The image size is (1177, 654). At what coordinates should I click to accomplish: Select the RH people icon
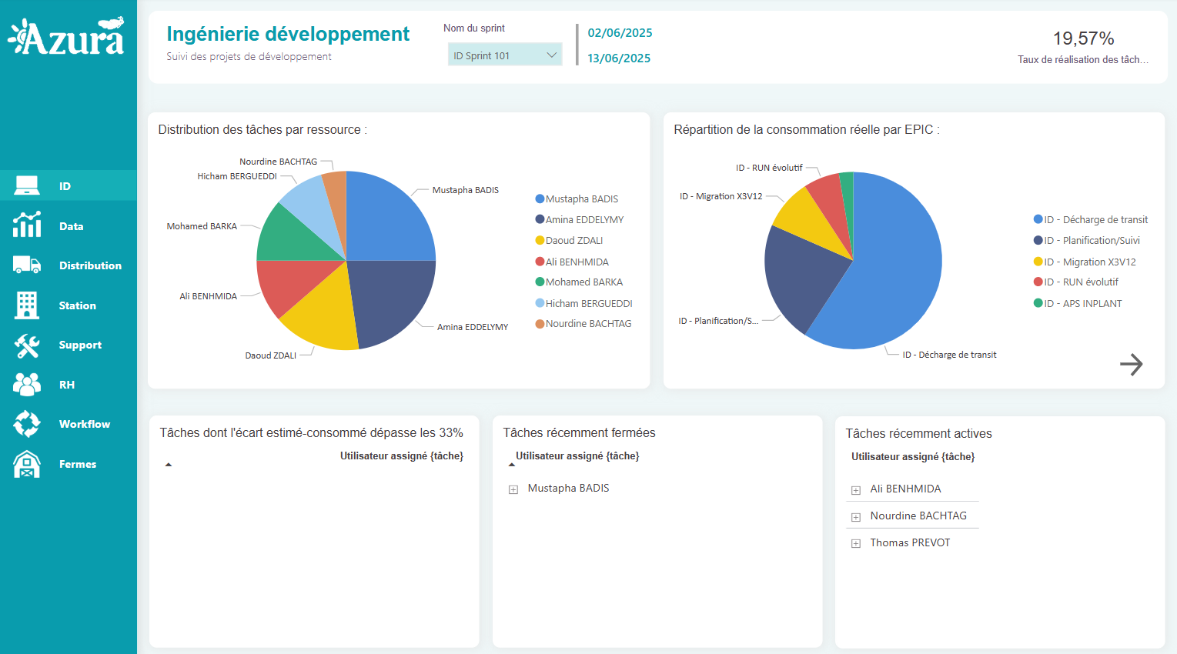[27, 385]
